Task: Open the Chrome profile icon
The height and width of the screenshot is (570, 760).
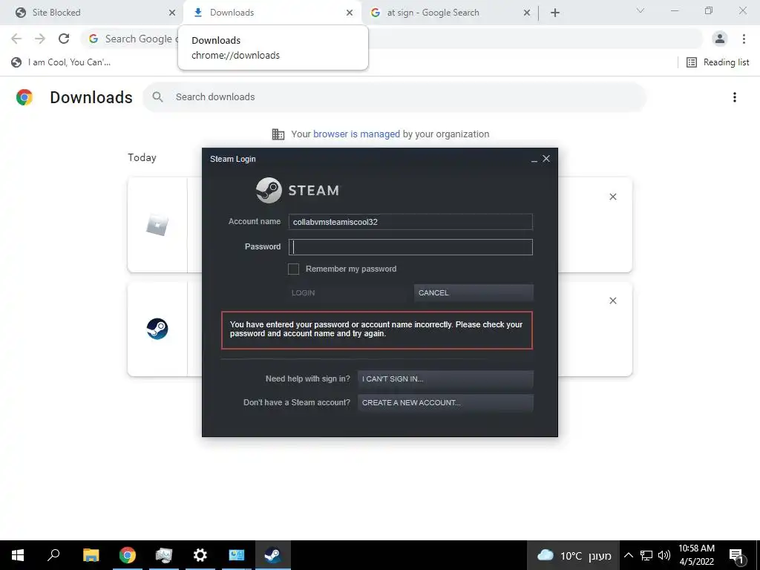Action: click(x=720, y=39)
